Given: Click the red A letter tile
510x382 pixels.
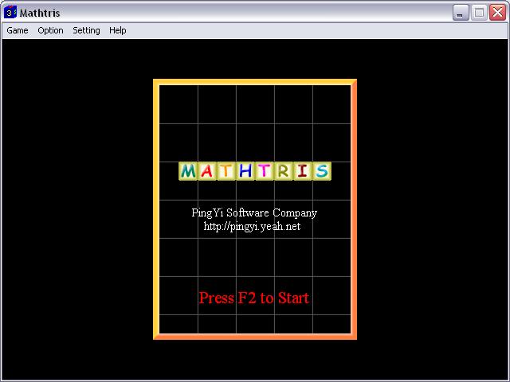Looking at the screenshot, I should [x=207, y=171].
